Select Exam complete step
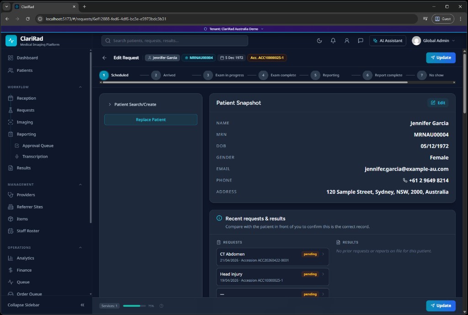Screen dimensions: 468x315 pos(277,75)
